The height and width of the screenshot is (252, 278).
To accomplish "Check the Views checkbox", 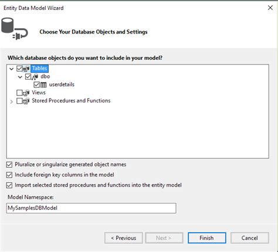I will coord(19,93).
